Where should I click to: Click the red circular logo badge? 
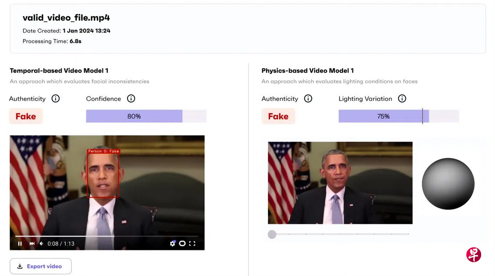(474, 255)
